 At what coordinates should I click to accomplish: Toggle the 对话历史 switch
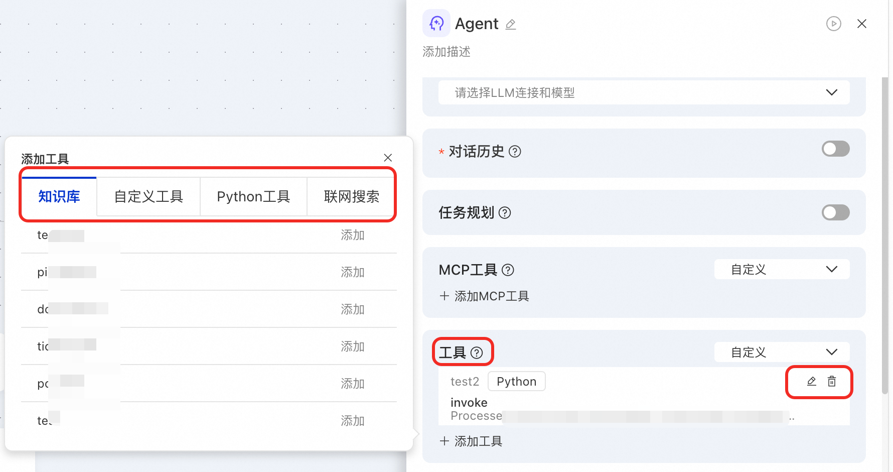click(x=835, y=149)
